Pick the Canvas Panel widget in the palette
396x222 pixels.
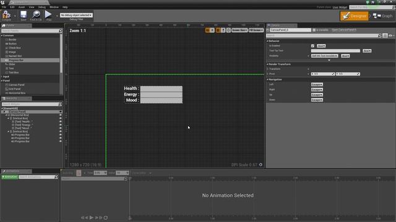coord(17,84)
